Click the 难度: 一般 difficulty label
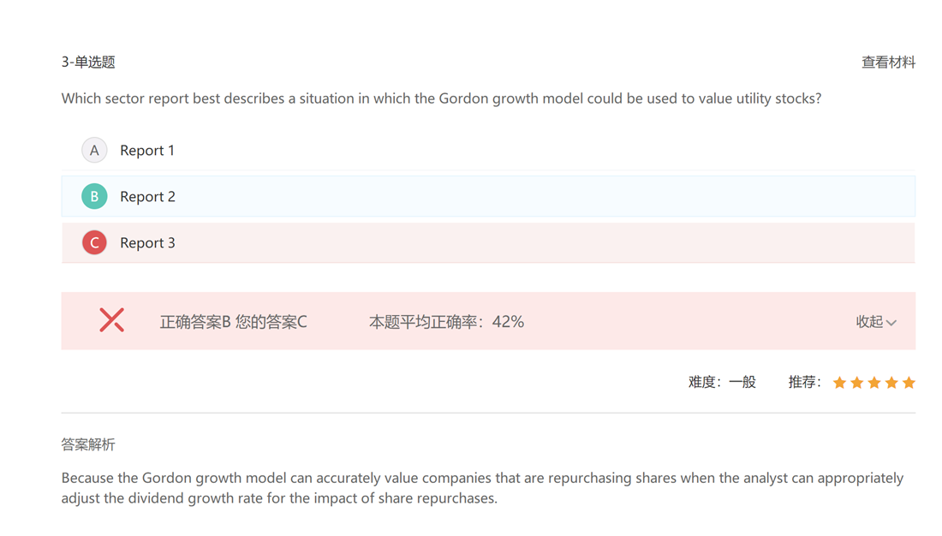 pyautogui.click(x=722, y=382)
